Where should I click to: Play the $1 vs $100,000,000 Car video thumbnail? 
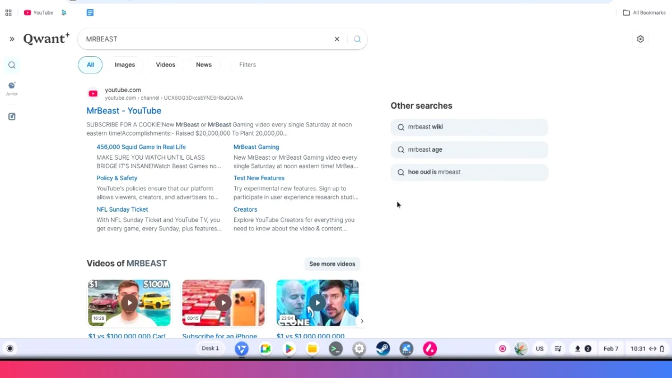[129, 302]
